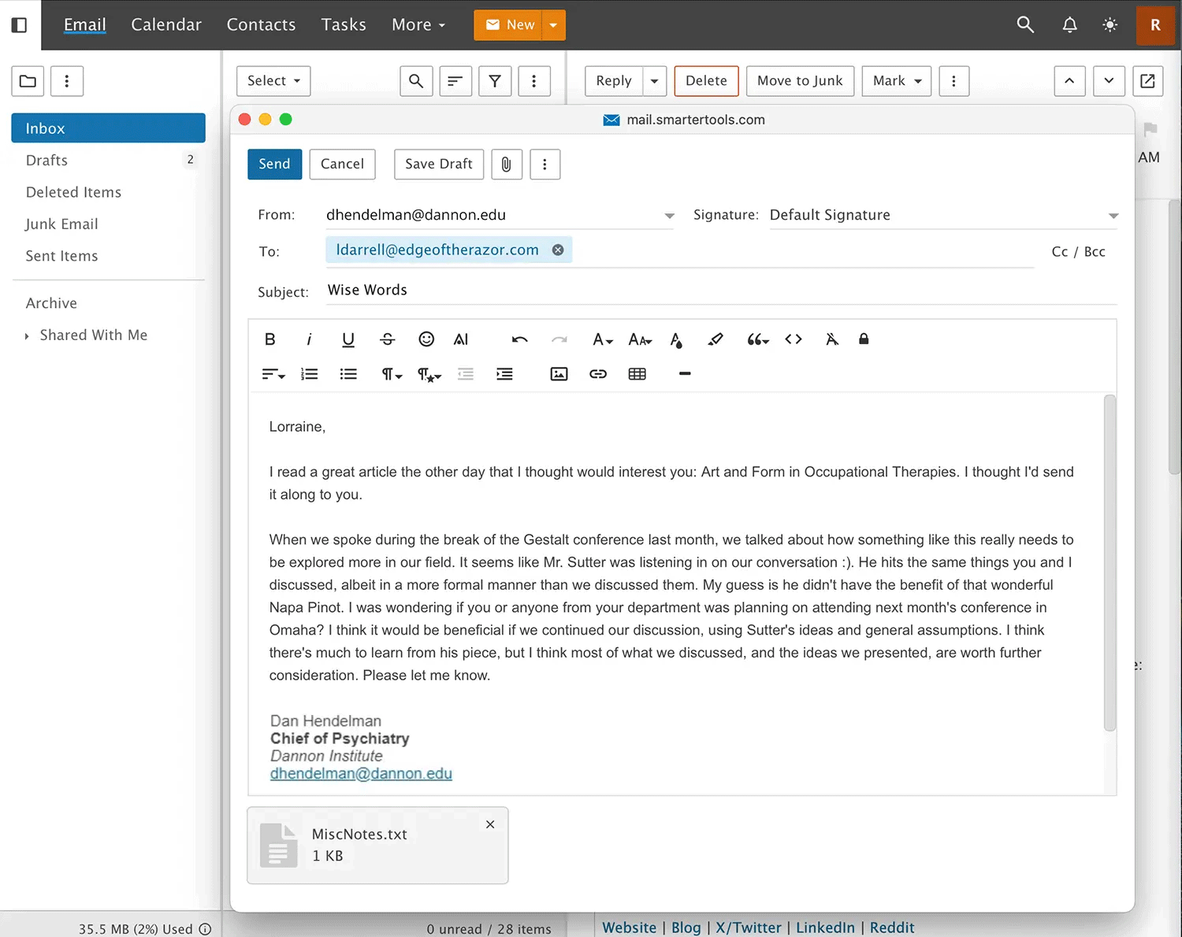Open the More menu in the top bar
The width and height of the screenshot is (1182, 937).
(x=418, y=24)
